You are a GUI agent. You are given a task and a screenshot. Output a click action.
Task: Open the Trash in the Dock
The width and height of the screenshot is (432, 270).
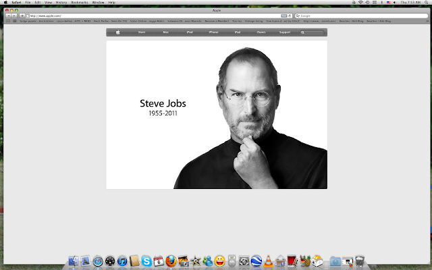360,261
